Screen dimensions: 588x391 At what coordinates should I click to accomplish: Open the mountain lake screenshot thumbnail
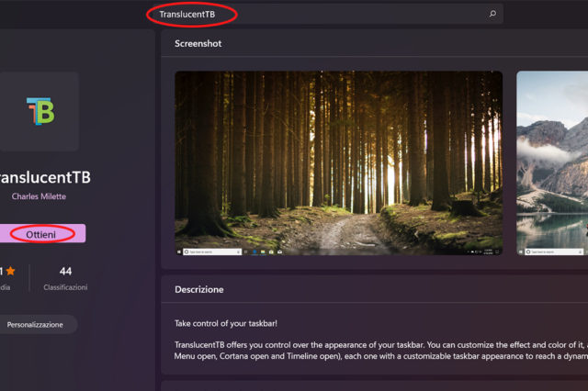552,163
